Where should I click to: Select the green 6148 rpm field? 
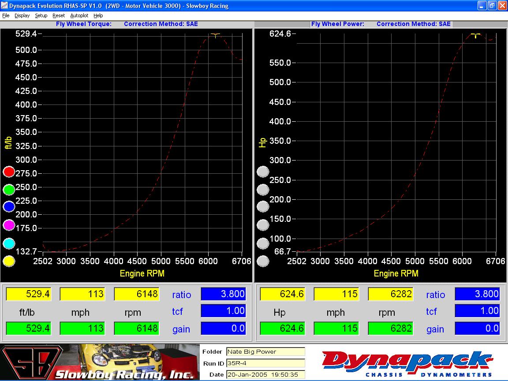(x=136, y=328)
